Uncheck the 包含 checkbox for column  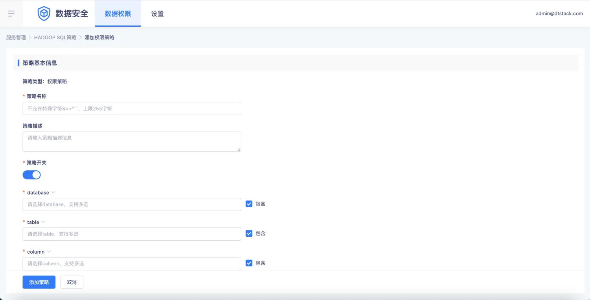249,263
